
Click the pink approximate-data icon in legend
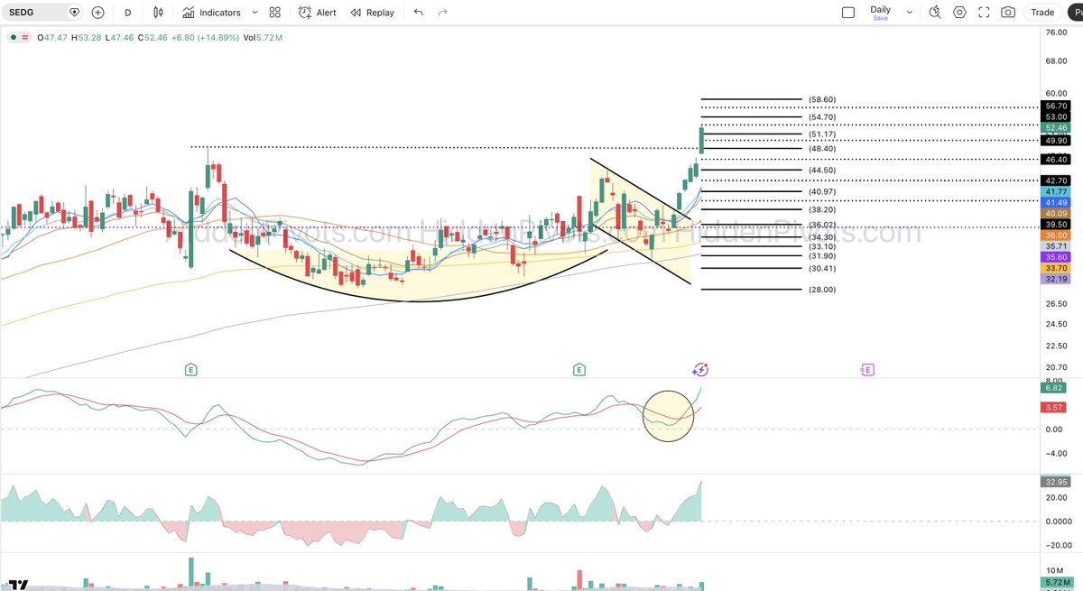[24, 37]
